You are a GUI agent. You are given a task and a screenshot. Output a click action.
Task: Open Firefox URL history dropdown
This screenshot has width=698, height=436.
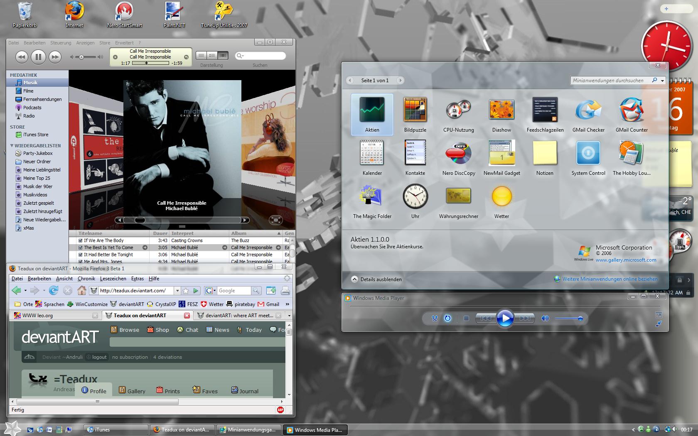coord(177,291)
